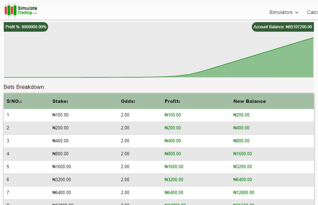Image resolution: width=318 pixels, height=205 pixels.
Task: Select the ₦100.00 profit in row 1
Action: point(173,115)
